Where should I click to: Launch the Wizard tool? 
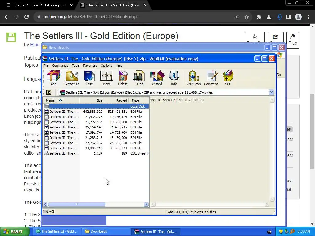point(157,78)
